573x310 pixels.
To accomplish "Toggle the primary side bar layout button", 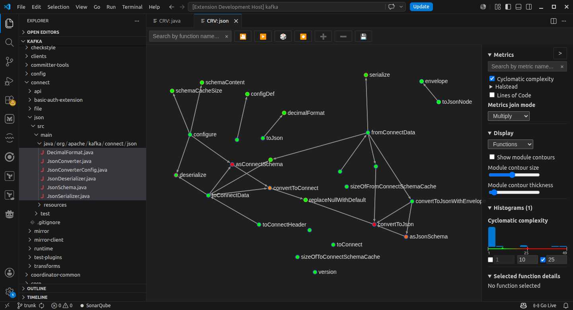I will click(x=508, y=7).
